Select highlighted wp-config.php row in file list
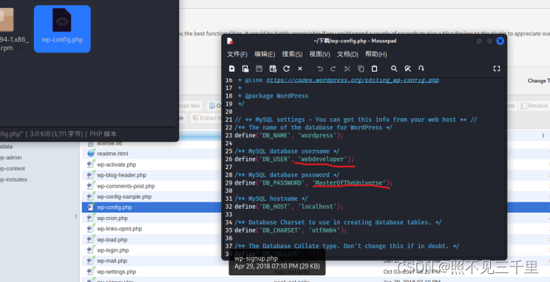 152,207
